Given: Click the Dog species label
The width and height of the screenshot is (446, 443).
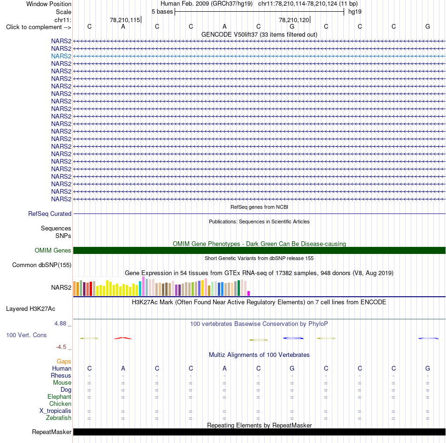Looking at the screenshot, I should [66, 390].
